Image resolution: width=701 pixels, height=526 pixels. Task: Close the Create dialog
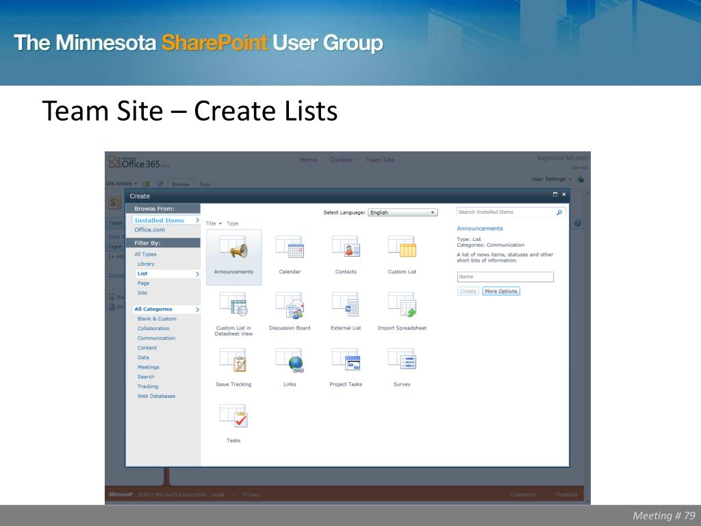click(564, 194)
